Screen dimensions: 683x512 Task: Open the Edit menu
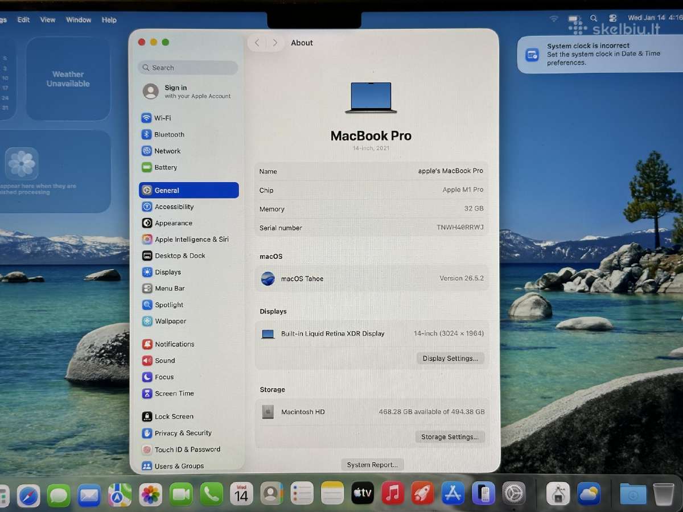point(23,19)
